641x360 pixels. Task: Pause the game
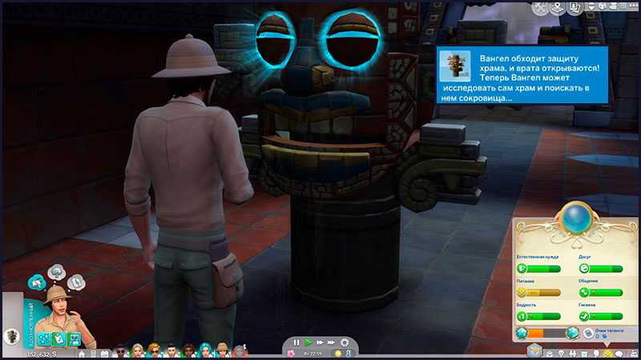(x=296, y=343)
